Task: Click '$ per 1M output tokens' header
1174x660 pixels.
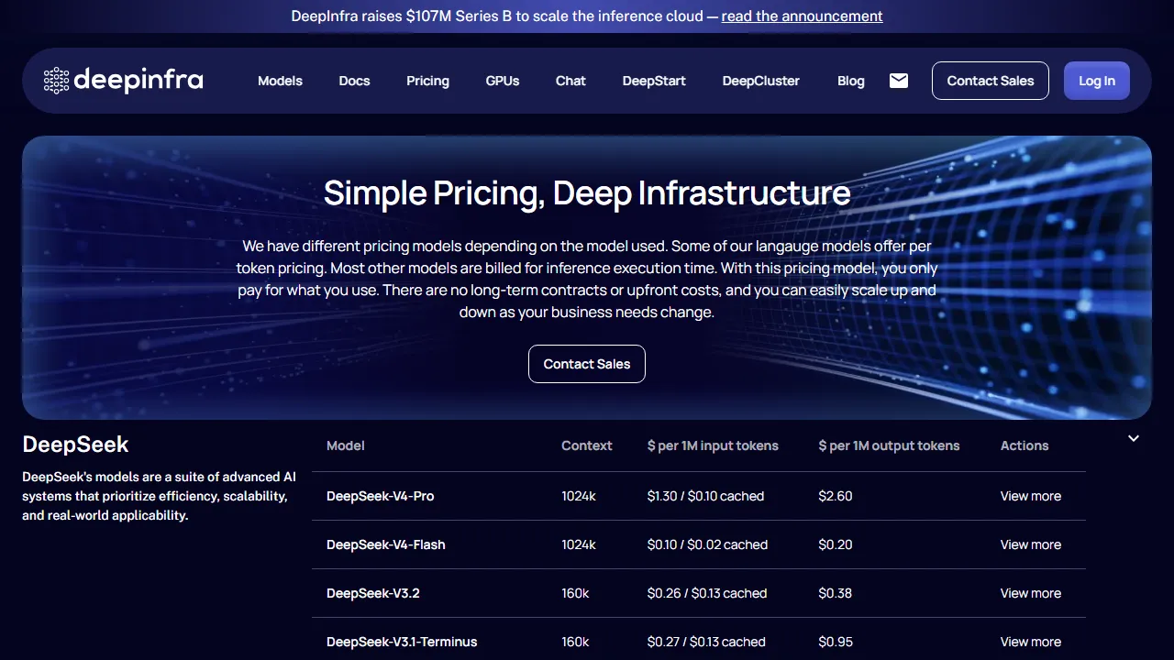Action: point(890,445)
